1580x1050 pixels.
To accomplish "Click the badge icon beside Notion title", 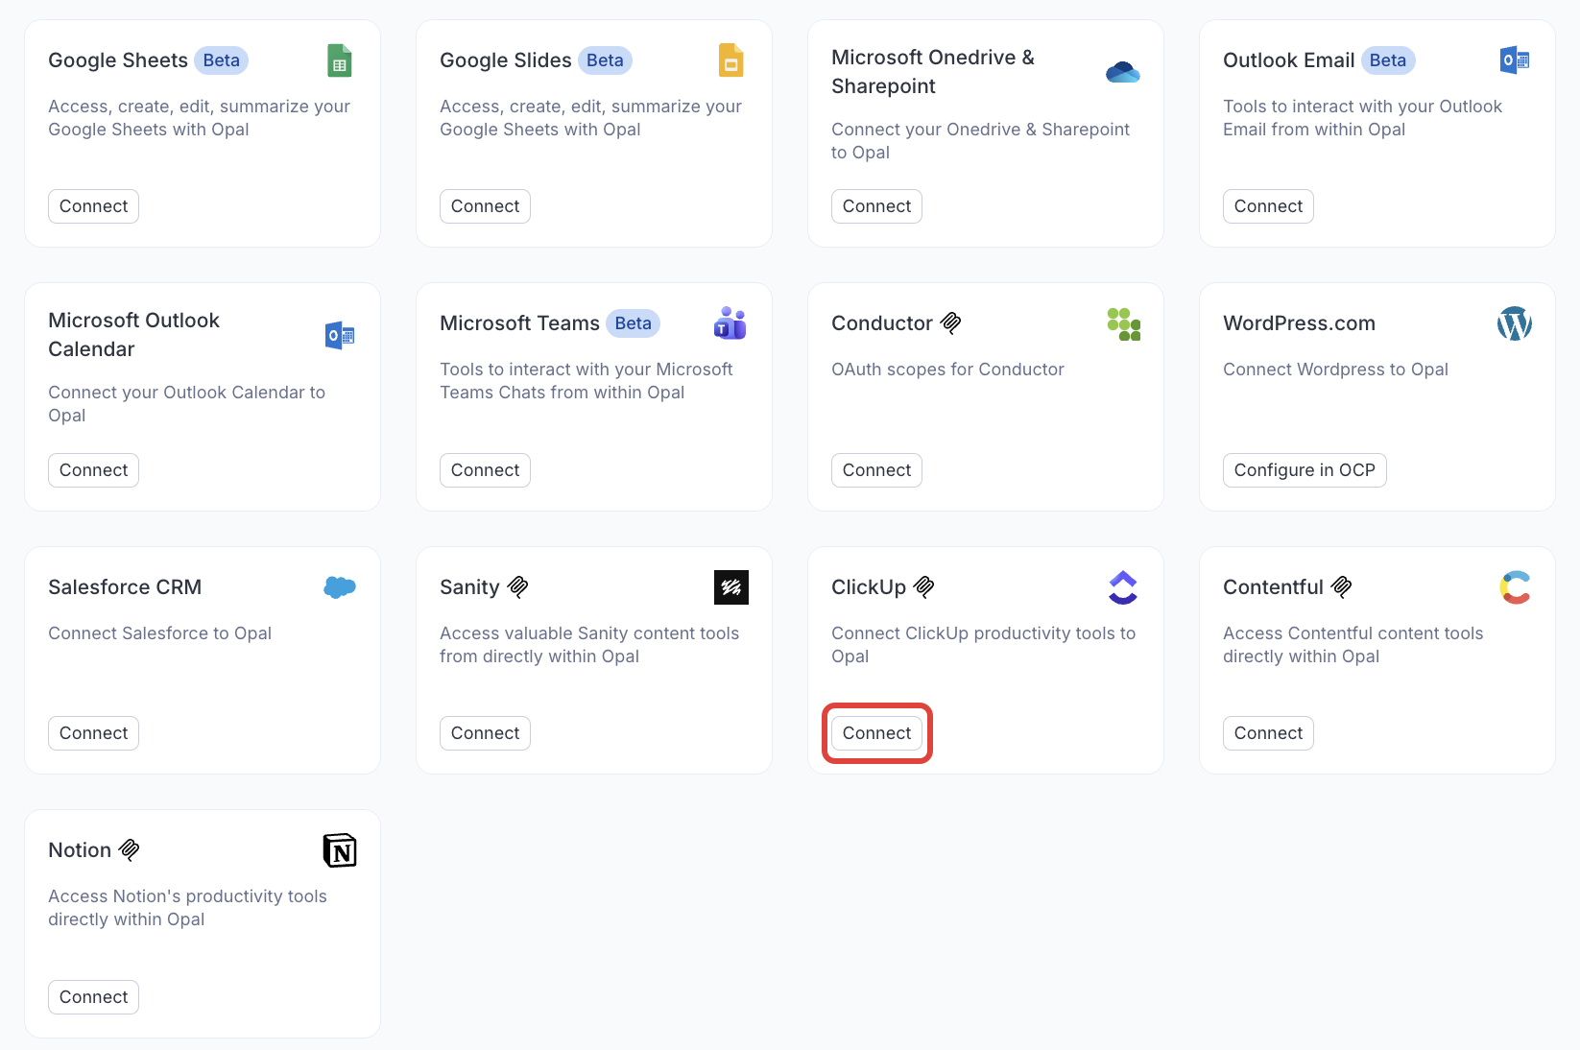I will (x=129, y=850).
